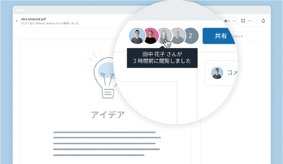Select the greyed-out man viewer avatar
283x164 pixels.
click(x=178, y=36)
